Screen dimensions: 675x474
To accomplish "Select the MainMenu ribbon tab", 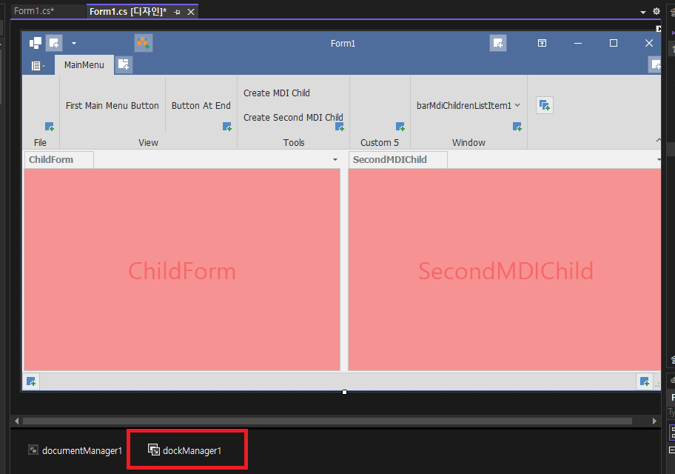I will [x=84, y=65].
